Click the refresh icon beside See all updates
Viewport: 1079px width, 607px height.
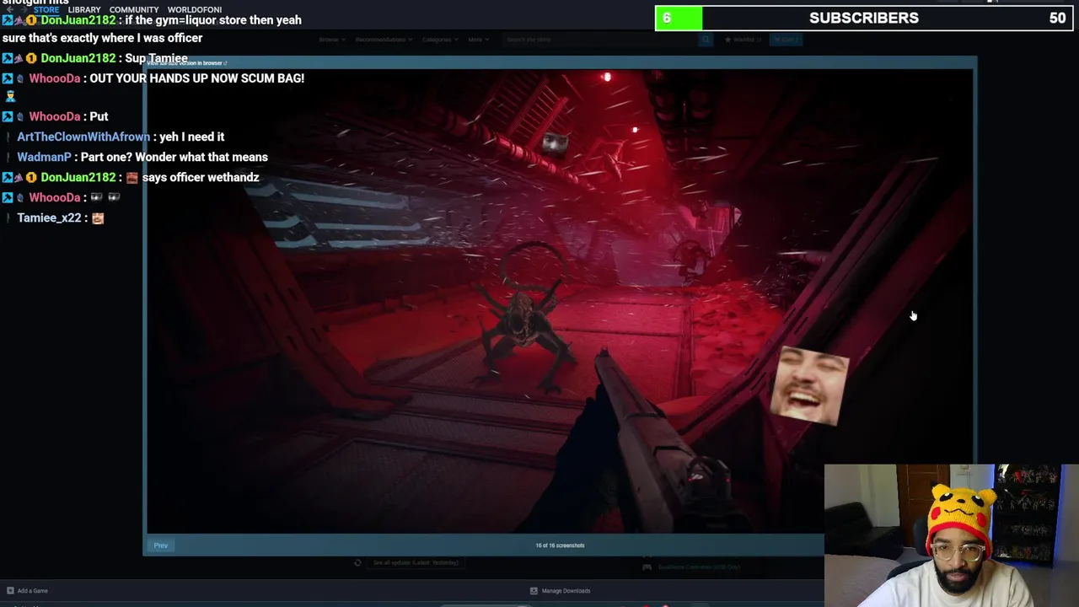pos(357,562)
